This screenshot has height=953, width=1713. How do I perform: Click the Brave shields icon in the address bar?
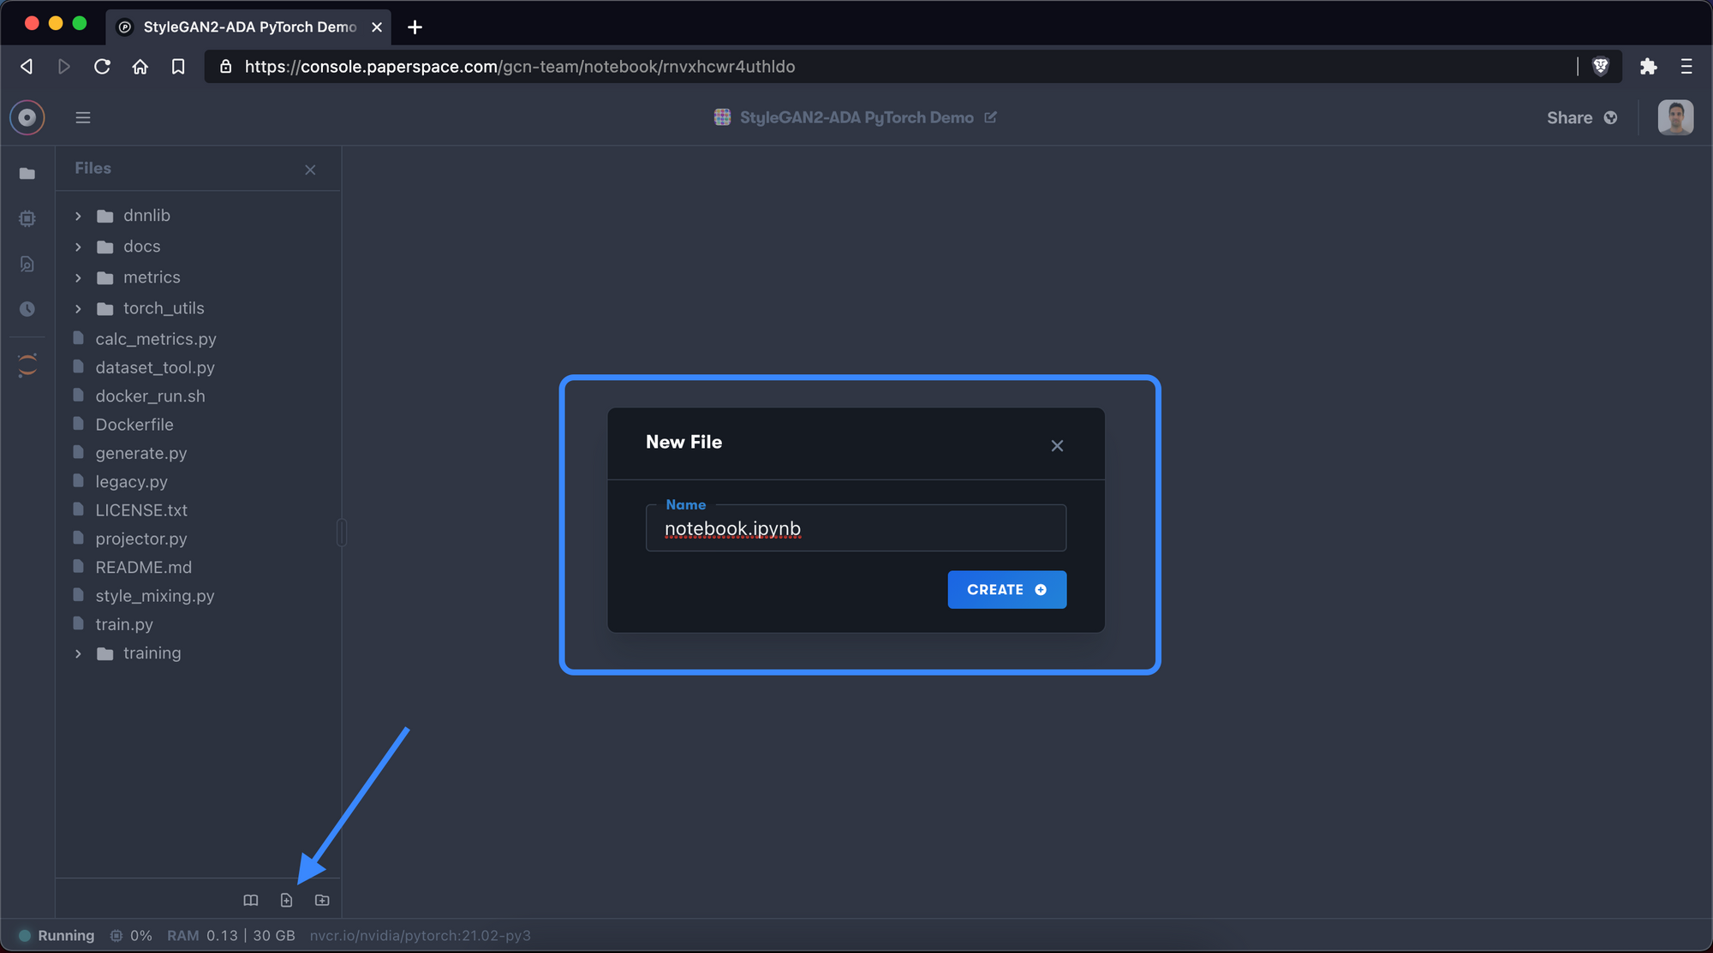[1600, 66]
